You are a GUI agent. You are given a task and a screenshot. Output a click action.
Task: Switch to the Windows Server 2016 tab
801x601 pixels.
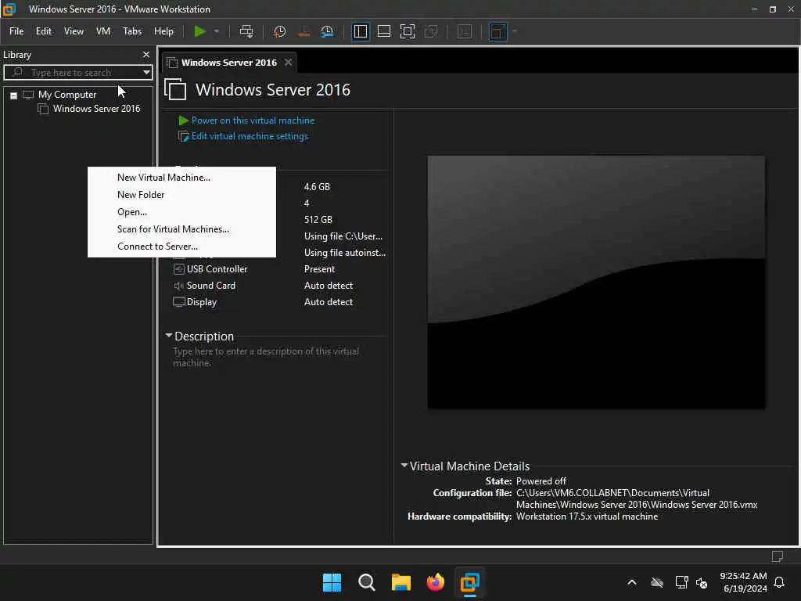point(228,63)
